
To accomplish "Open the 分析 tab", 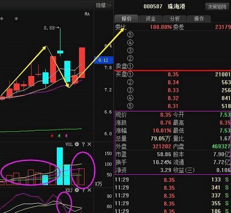I will [x=175, y=19].
